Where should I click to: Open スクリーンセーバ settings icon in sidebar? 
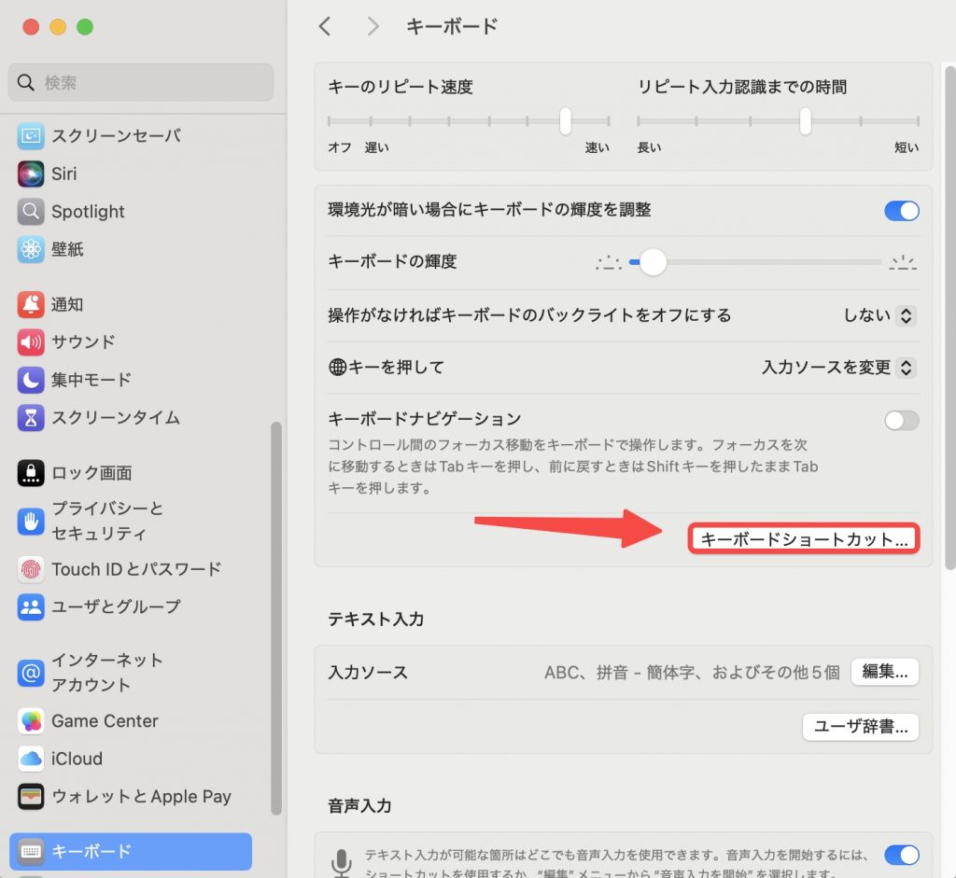point(31,136)
